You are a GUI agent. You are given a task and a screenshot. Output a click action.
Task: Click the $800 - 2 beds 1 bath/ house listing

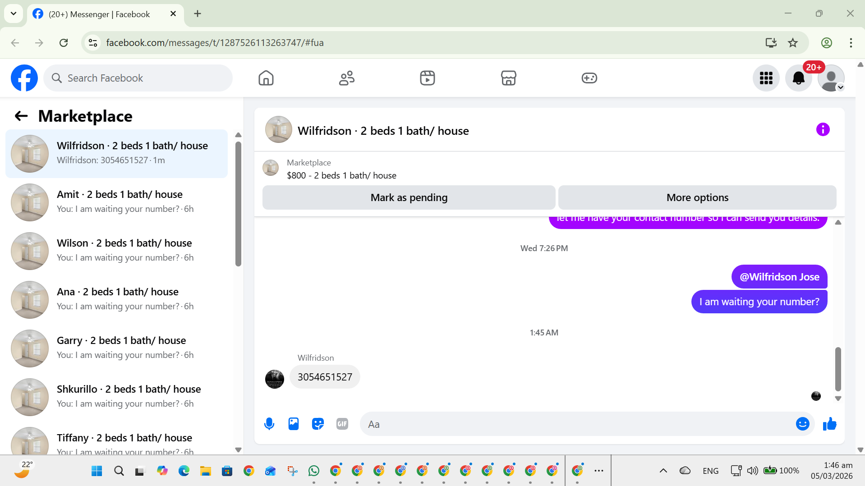click(341, 176)
